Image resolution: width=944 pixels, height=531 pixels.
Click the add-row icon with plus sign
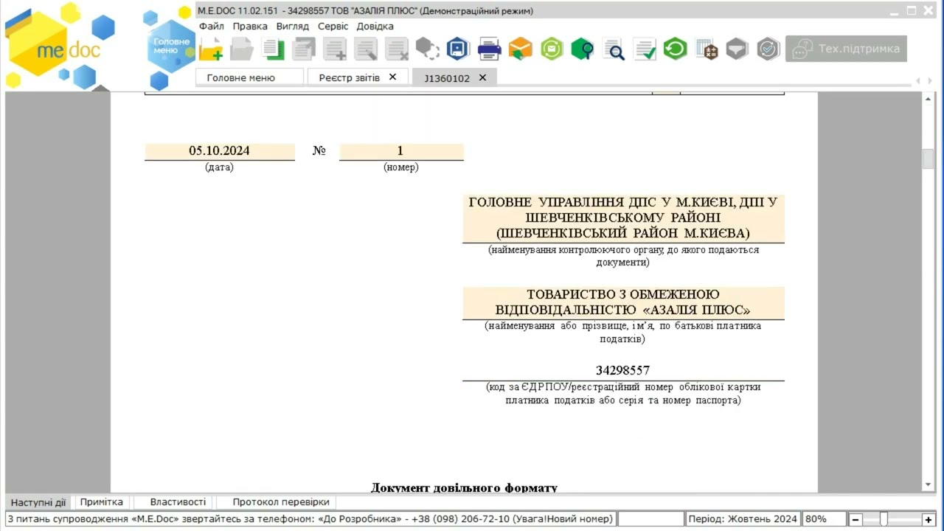click(x=335, y=49)
